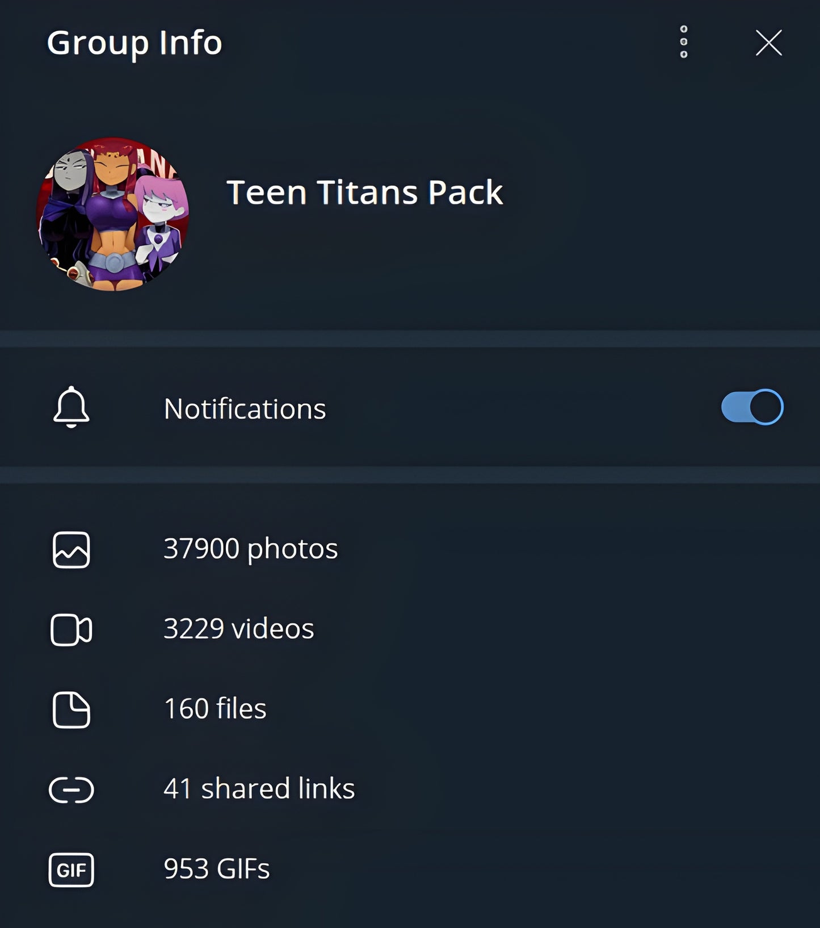Screen dimensions: 820x928
Task: Click the Group Info header title
Action: 134,43
